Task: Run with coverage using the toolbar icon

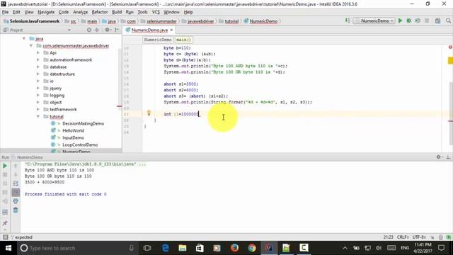Action: (418, 21)
